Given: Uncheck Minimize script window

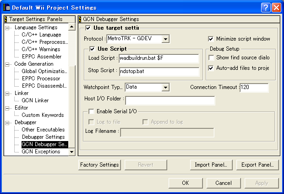Looking at the screenshot, I should click(x=211, y=39).
